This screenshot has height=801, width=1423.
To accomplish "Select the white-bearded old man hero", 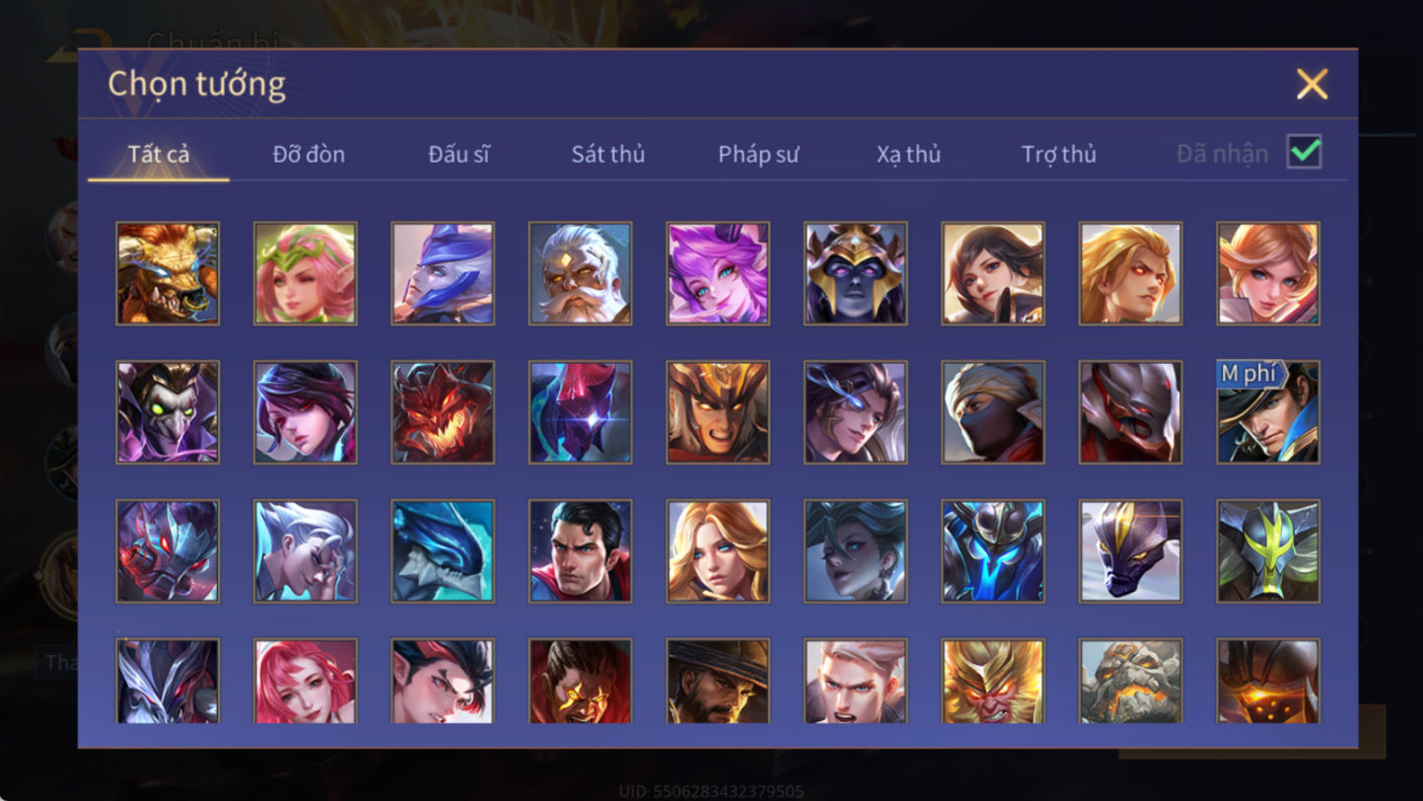I will click(x=580, y=273).
